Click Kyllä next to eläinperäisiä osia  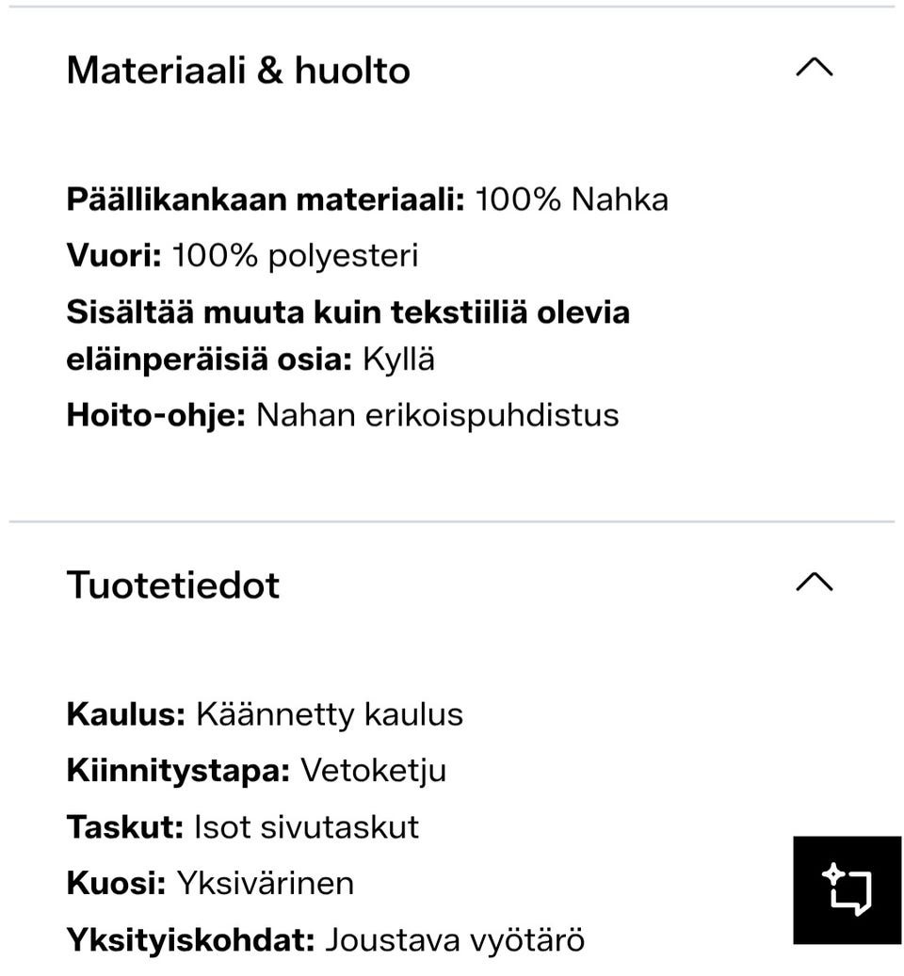(x=399, y=359)
